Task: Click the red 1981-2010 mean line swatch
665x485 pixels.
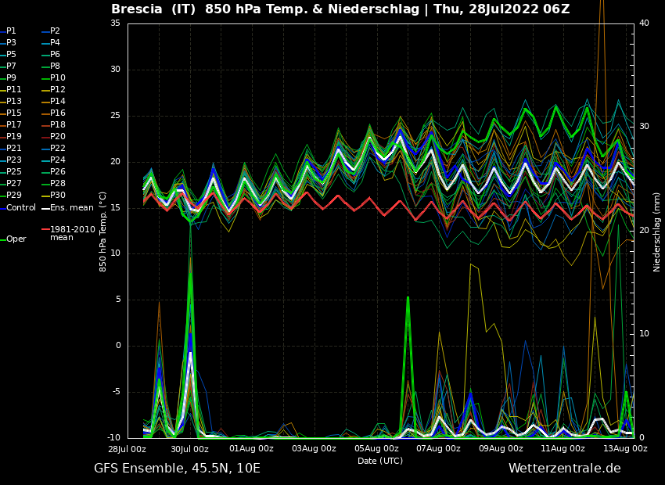Action: (45, 230)
